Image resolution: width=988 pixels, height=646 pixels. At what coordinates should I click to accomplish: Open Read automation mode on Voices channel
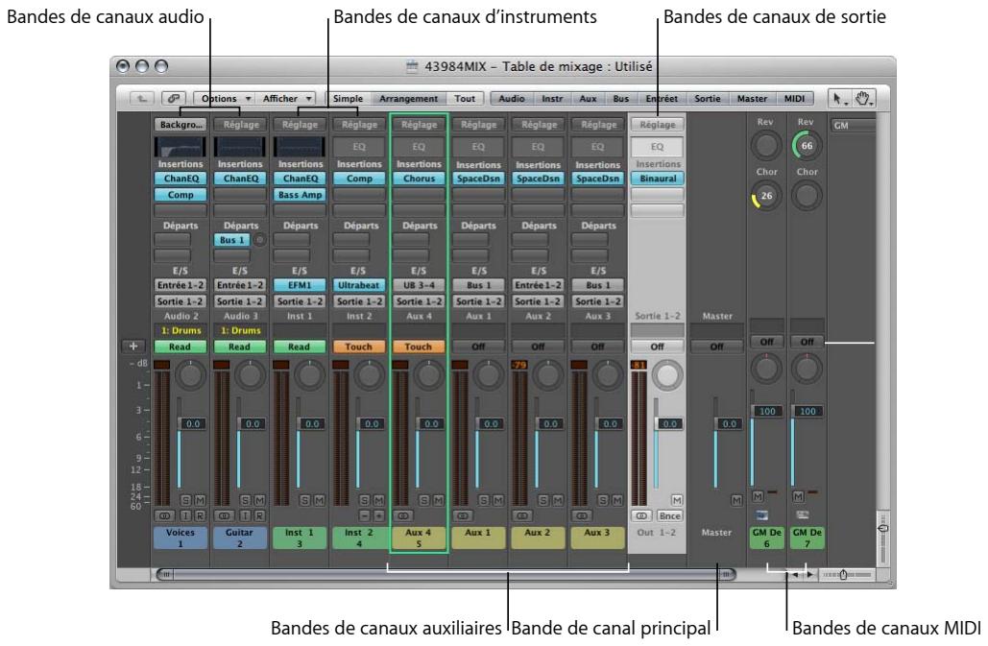(x=181, y=347)
